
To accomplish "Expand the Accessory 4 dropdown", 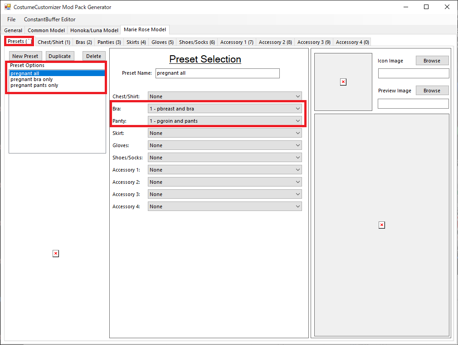I will 224,206.
